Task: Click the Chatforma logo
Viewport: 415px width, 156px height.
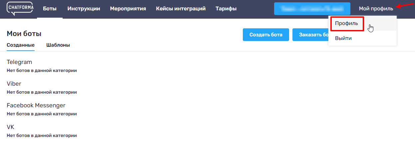Action: 20,8
